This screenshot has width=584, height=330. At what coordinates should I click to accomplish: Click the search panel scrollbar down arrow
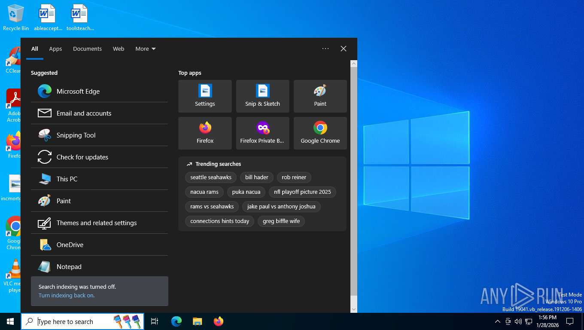coord(354,309)
